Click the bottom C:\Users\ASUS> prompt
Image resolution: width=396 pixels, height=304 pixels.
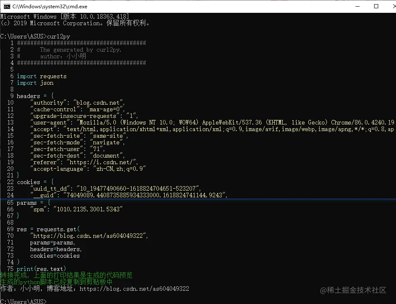[x=24, y=302]
